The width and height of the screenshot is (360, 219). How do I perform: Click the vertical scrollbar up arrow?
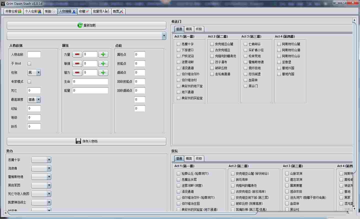(354, 20)
